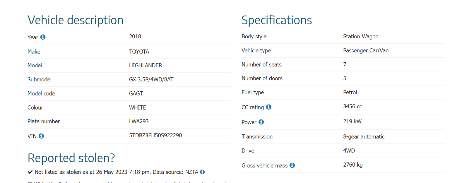Click the checkmark beside Not listed as stolen
Viewport: 450px width, 183px height.
point(30,172)
